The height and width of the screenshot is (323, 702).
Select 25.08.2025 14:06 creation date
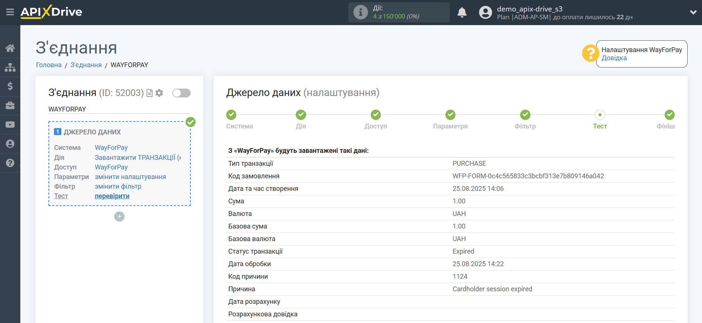click(478, 189)
